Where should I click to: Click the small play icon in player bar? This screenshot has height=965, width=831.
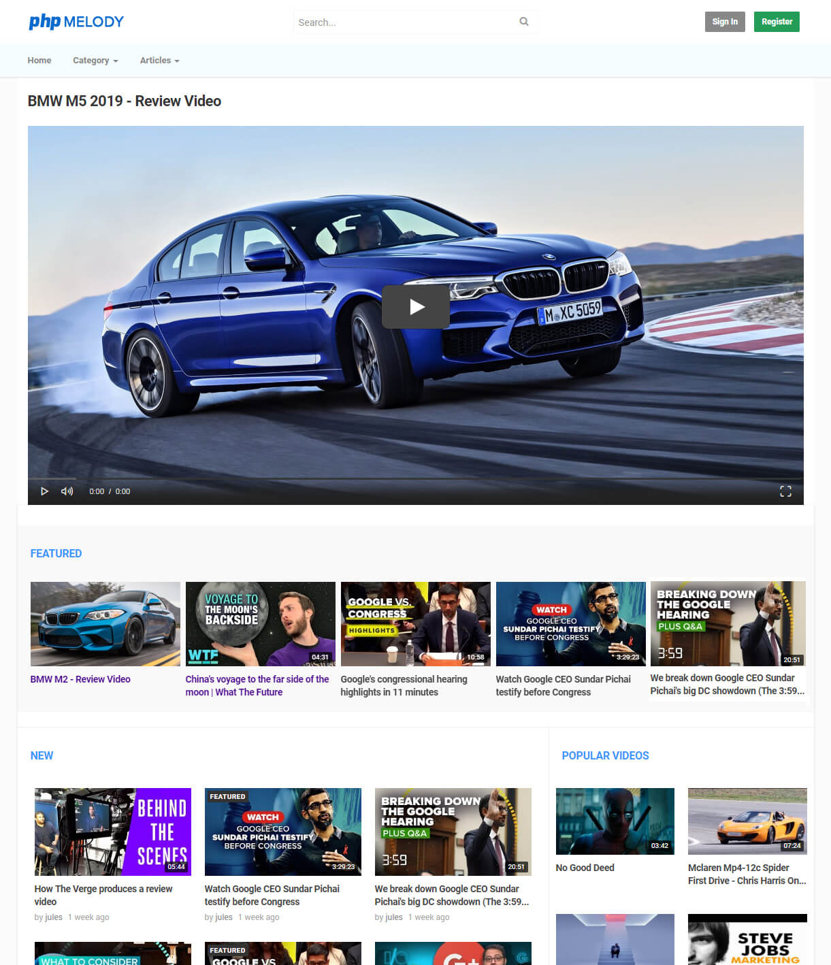click(x=44, y=491)
